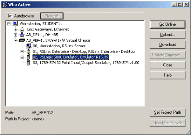
Task: Click the Workstation STUDENT11 computer icon
Action: 15,23
